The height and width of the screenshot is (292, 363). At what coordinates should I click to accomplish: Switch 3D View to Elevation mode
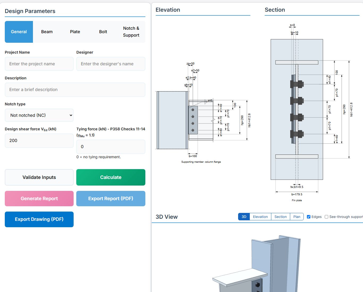[x=260, y=217]
